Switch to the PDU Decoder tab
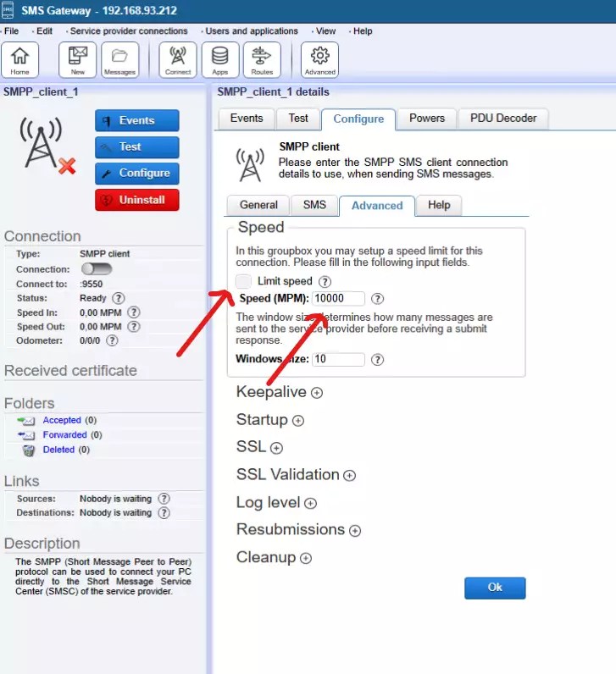 tap(503, 119)
